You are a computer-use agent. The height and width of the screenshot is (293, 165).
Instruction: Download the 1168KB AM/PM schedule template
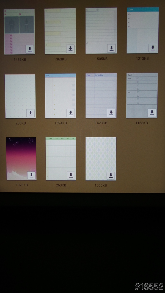tap(152, 113)
